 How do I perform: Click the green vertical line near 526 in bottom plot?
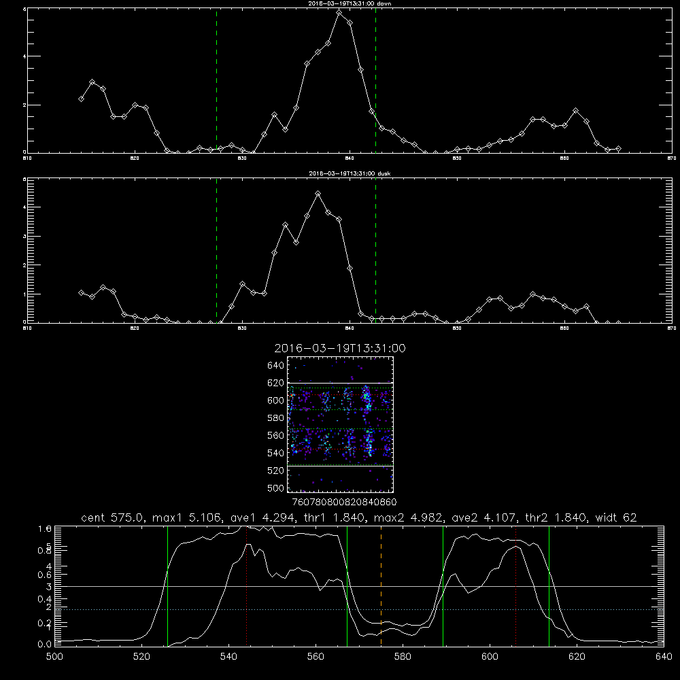tap(167, 586)
